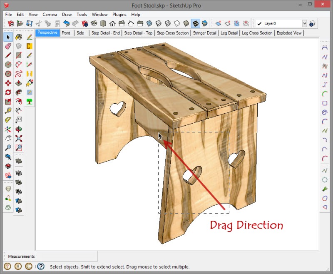
Task: Toggle the Layer0 checkmark in layer box
Action: coord(259,24)
